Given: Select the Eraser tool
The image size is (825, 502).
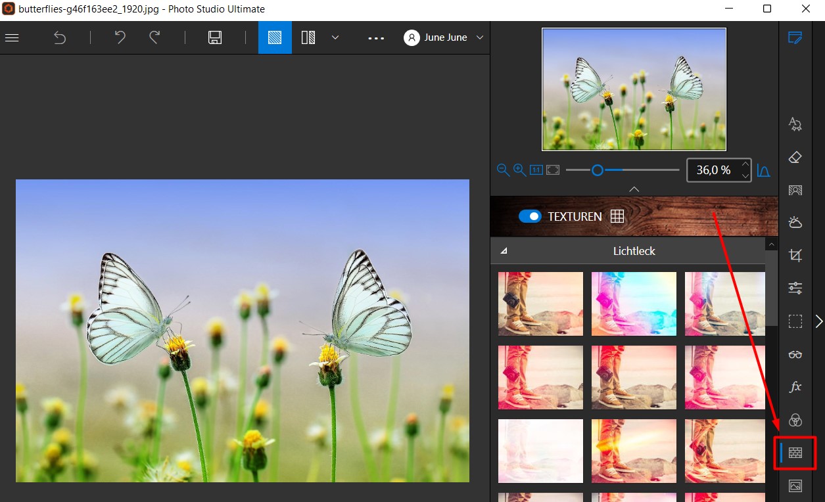Looking at the screenshot, I should (x=795, y=157).
